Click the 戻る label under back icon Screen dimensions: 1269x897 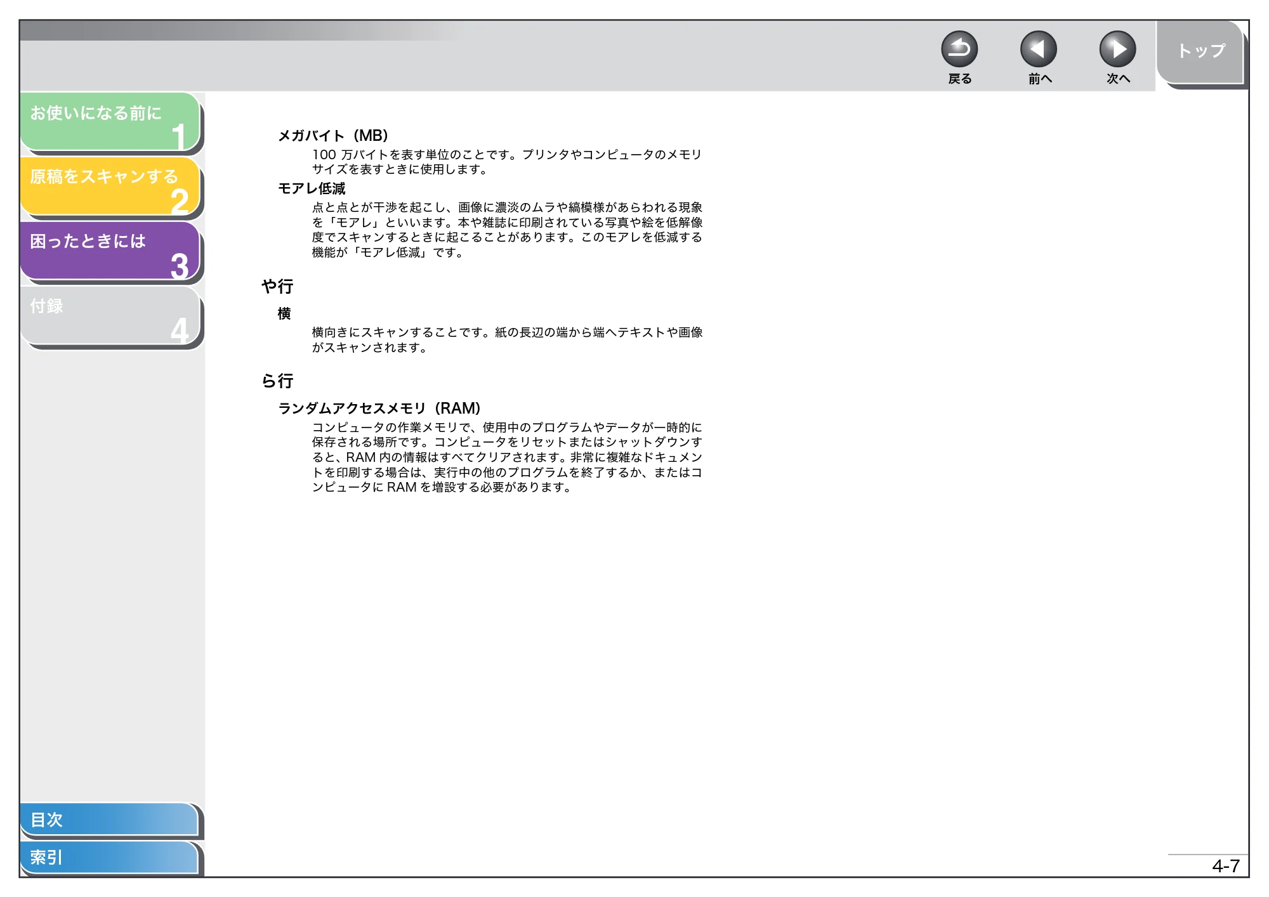960,79
